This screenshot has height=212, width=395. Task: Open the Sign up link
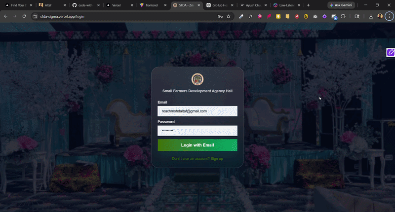197,159
